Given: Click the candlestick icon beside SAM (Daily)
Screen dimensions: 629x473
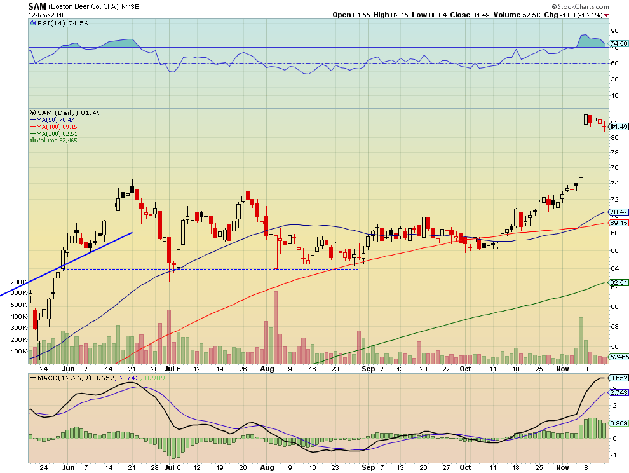Looking at the screenshot, I should [x=33, y=113].
